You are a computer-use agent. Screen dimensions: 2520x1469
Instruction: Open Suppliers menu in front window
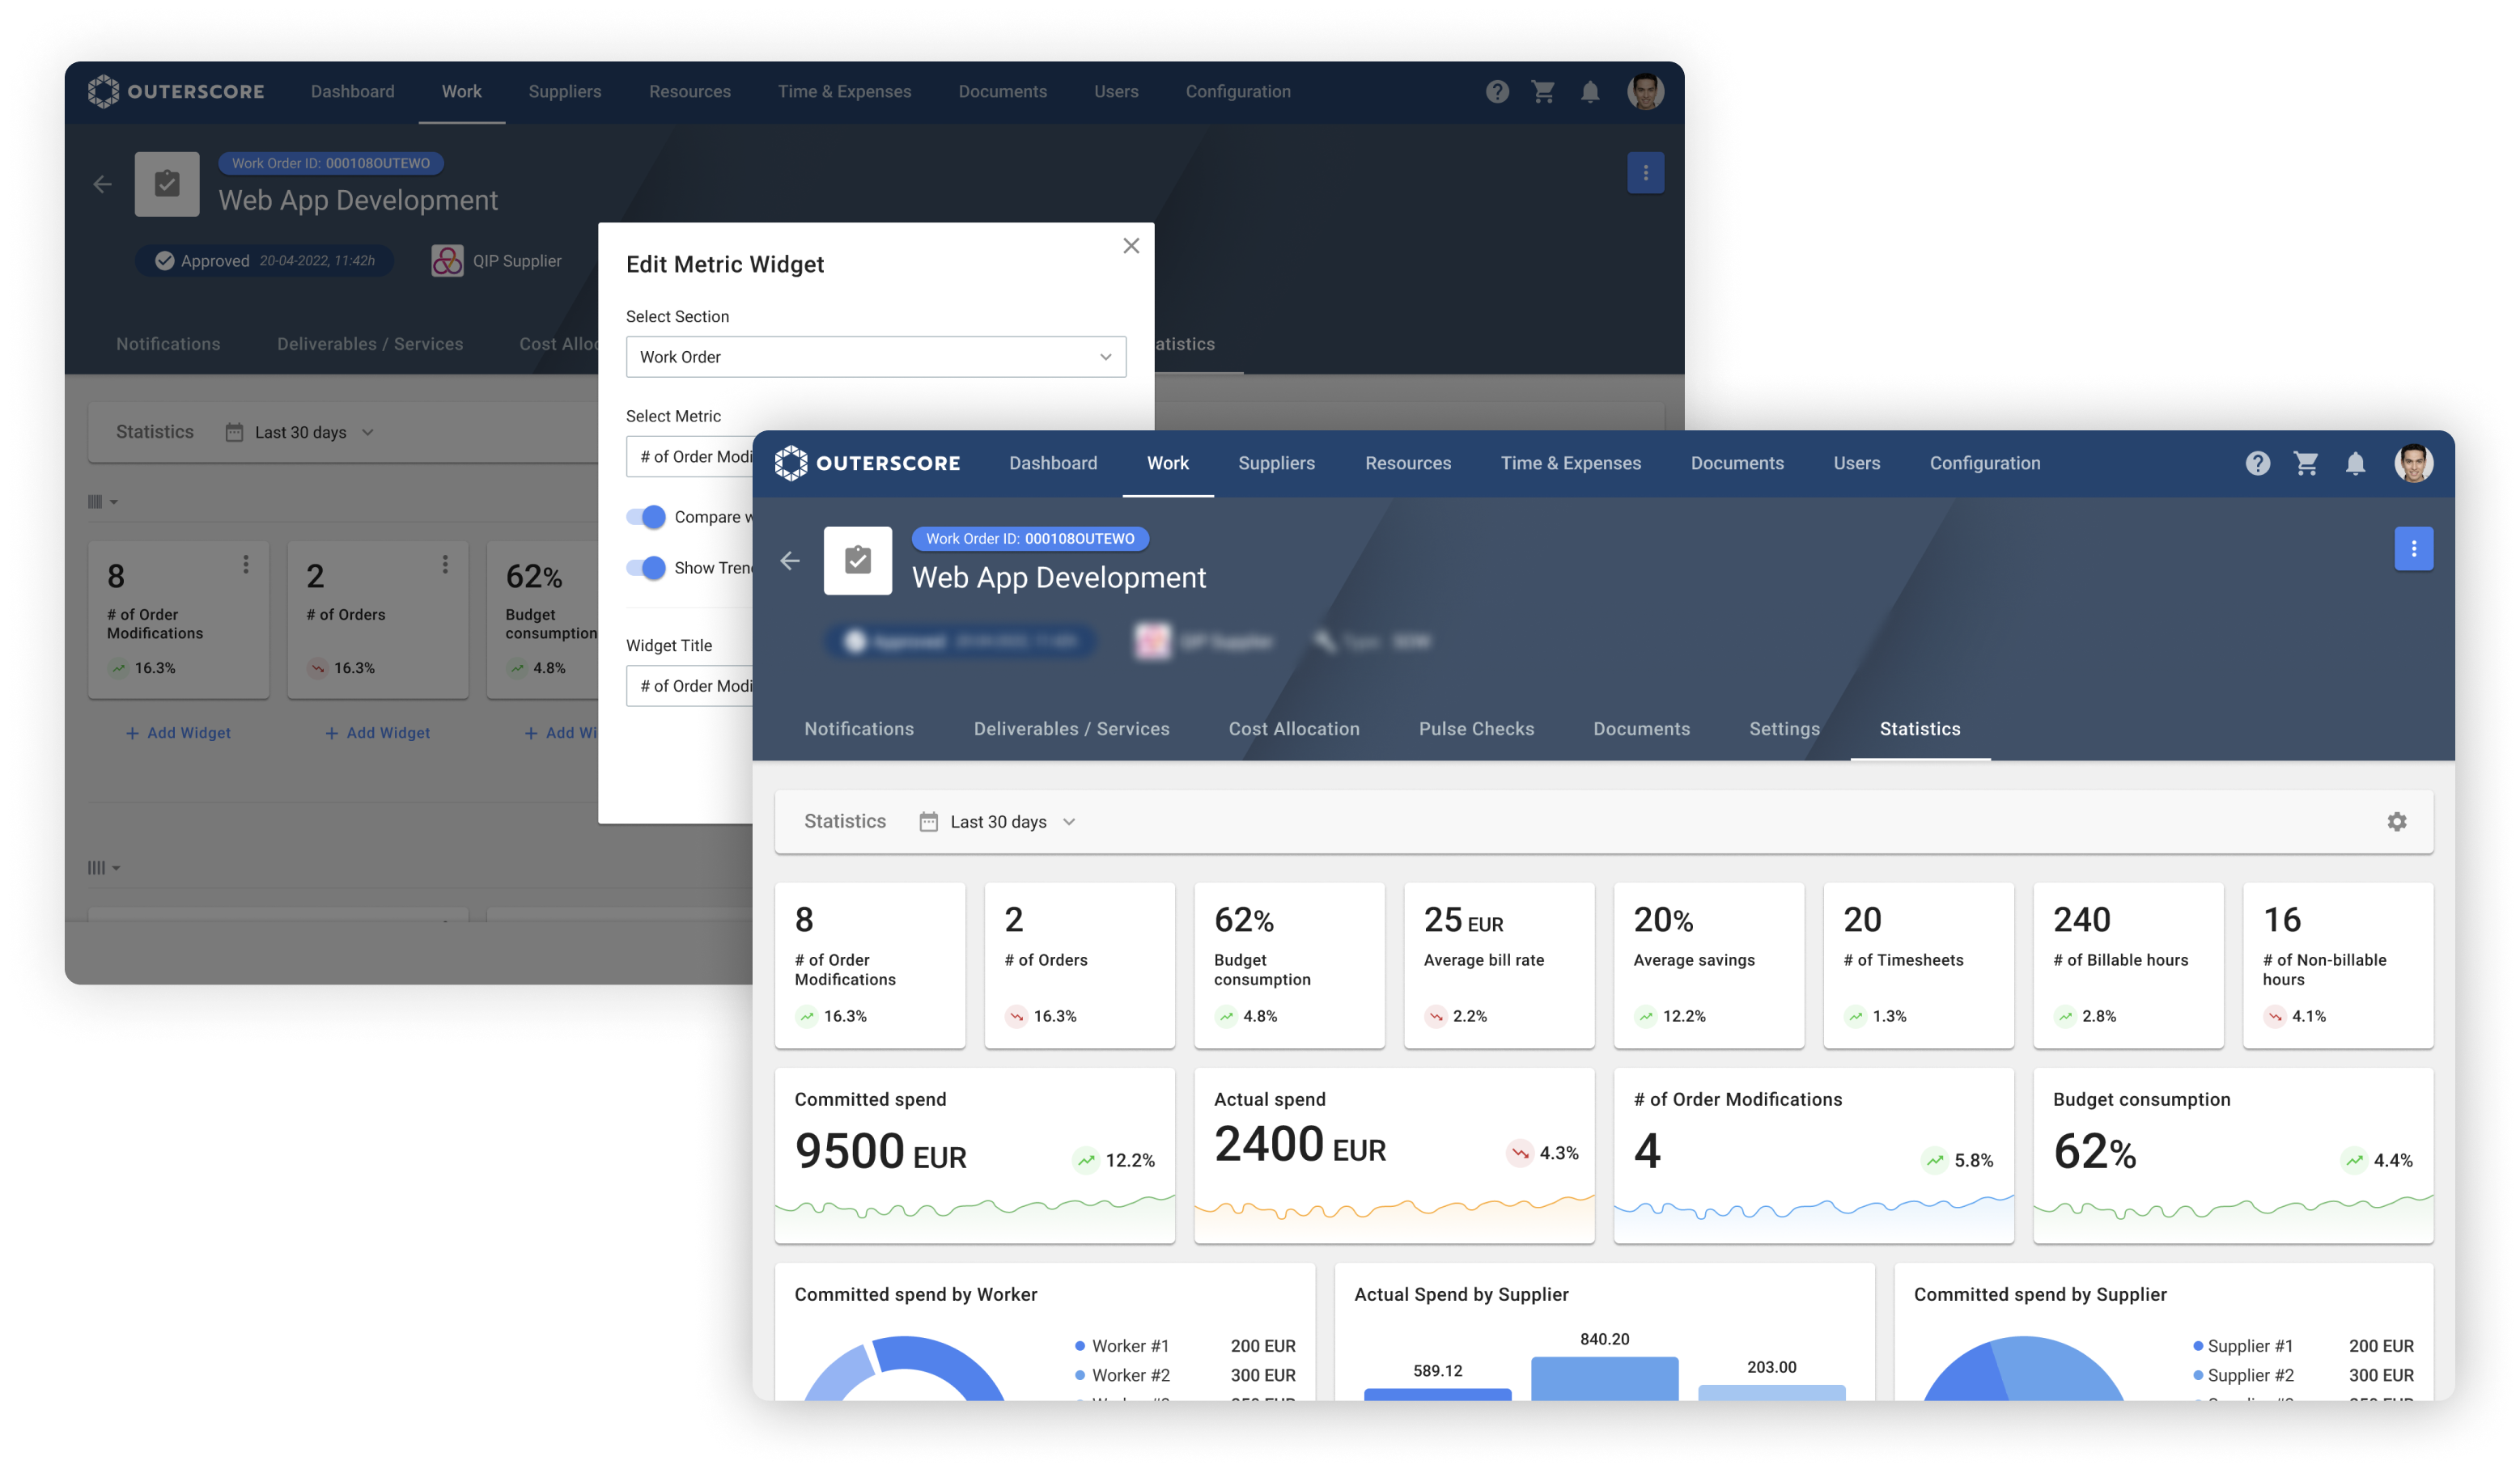click(1276, 463)
